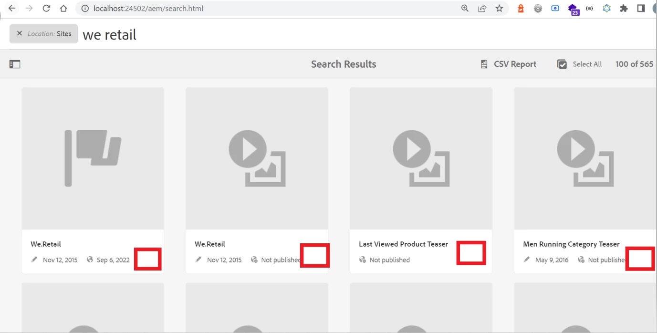Viewport: 657px width, 333px height.
Task: Toggle the browser side panel icon
Action: pos(641,8)
